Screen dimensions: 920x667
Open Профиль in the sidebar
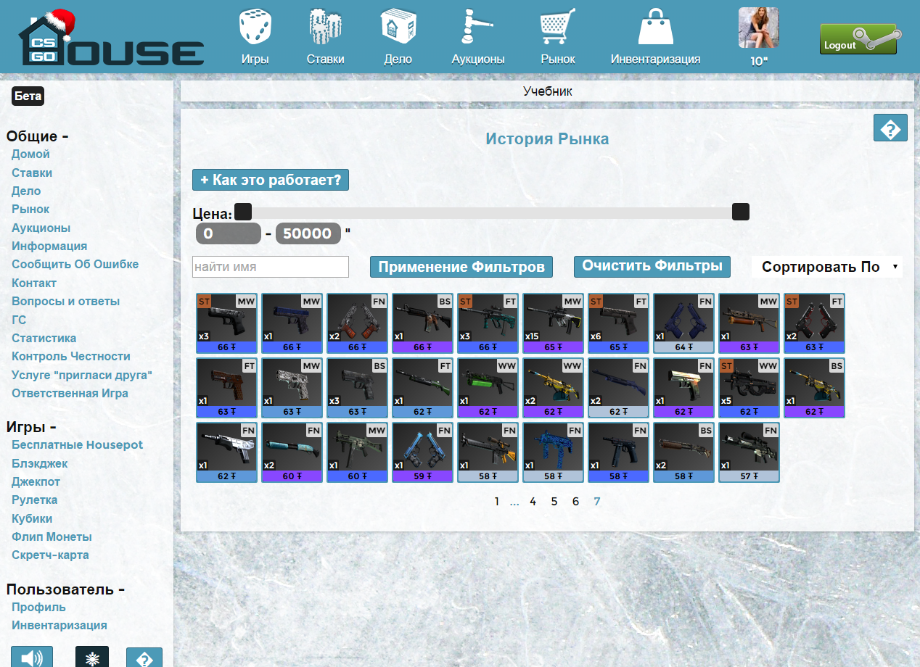tap(38, 608)
